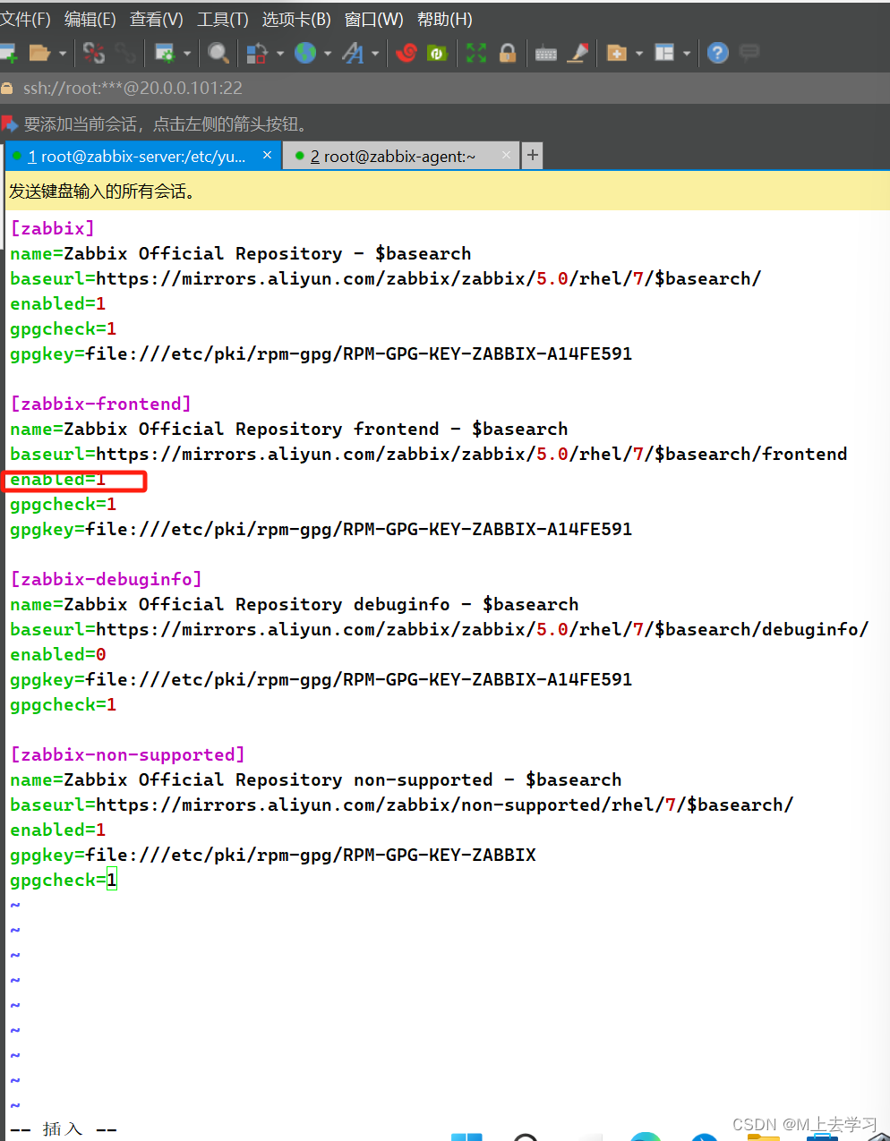Screen dimensions: 890x1141
Task: Expand the Open folder dropdown arrow
Action: tap(63, 54)
